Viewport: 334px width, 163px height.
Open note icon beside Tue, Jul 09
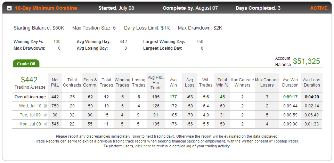(45, 115)
